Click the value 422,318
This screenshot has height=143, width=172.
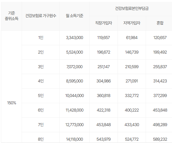tap(103, 110)
